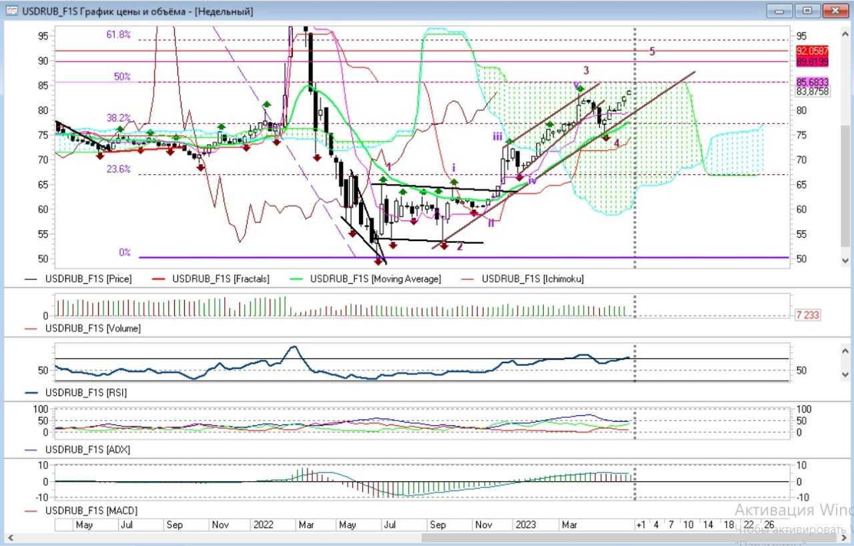
Task: Click the 2023 label on the time axis
Action: click(x=526, y=525)
